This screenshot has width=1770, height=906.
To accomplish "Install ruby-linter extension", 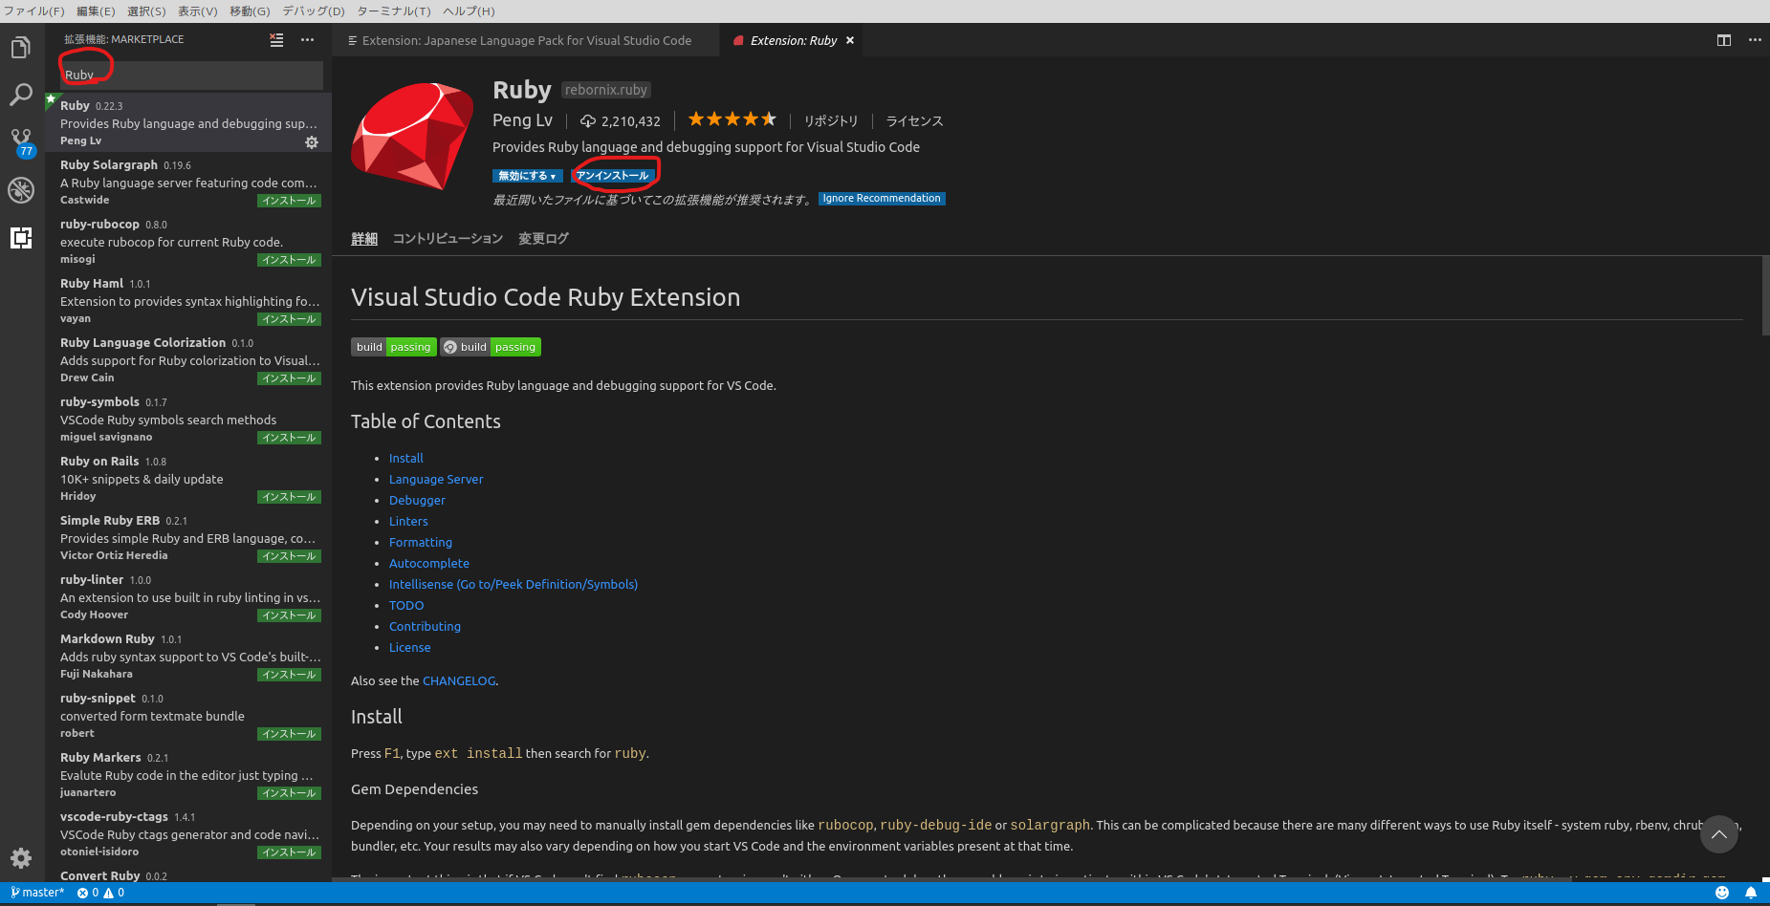I will pos(289,615).
